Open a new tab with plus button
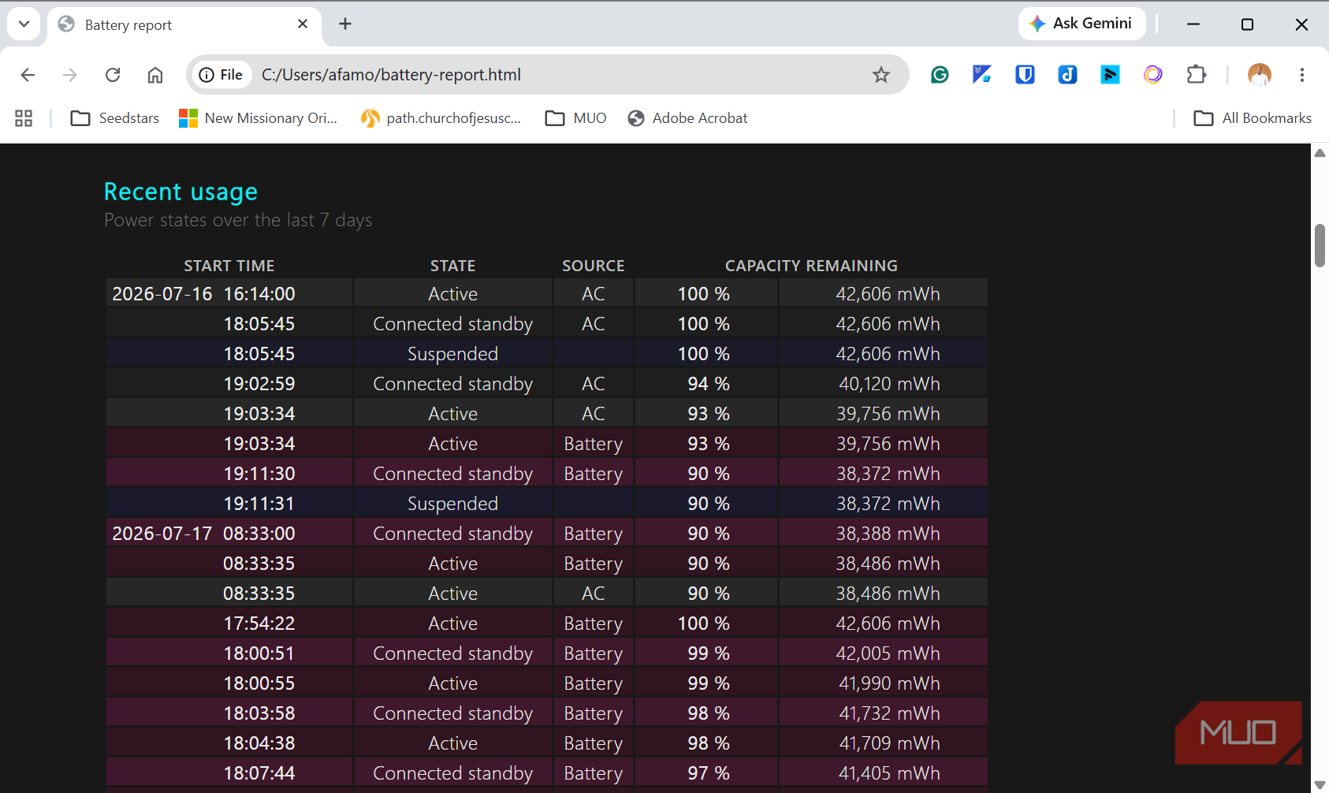This screenshot has width=1329, height=793. pyautogui.click(x=345, y=24)
